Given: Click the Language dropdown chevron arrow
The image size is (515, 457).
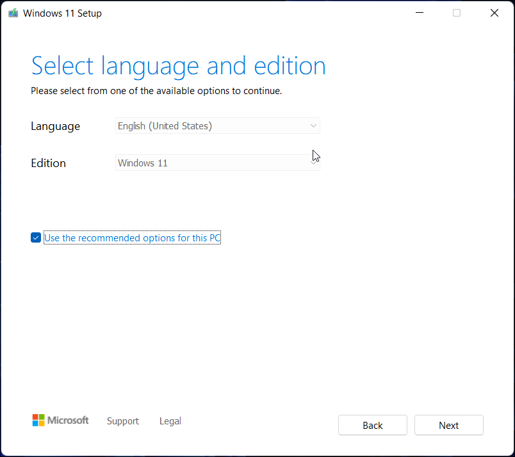Looking at the screenshot, I should click(313, 125).
